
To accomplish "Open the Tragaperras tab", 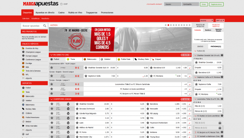I will point(91,13).
